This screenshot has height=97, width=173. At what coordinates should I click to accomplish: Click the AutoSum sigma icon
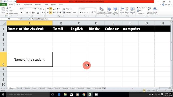pos(138,8)
